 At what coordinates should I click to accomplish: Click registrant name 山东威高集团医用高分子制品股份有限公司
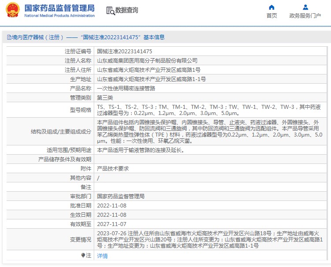tap(147, 61)
